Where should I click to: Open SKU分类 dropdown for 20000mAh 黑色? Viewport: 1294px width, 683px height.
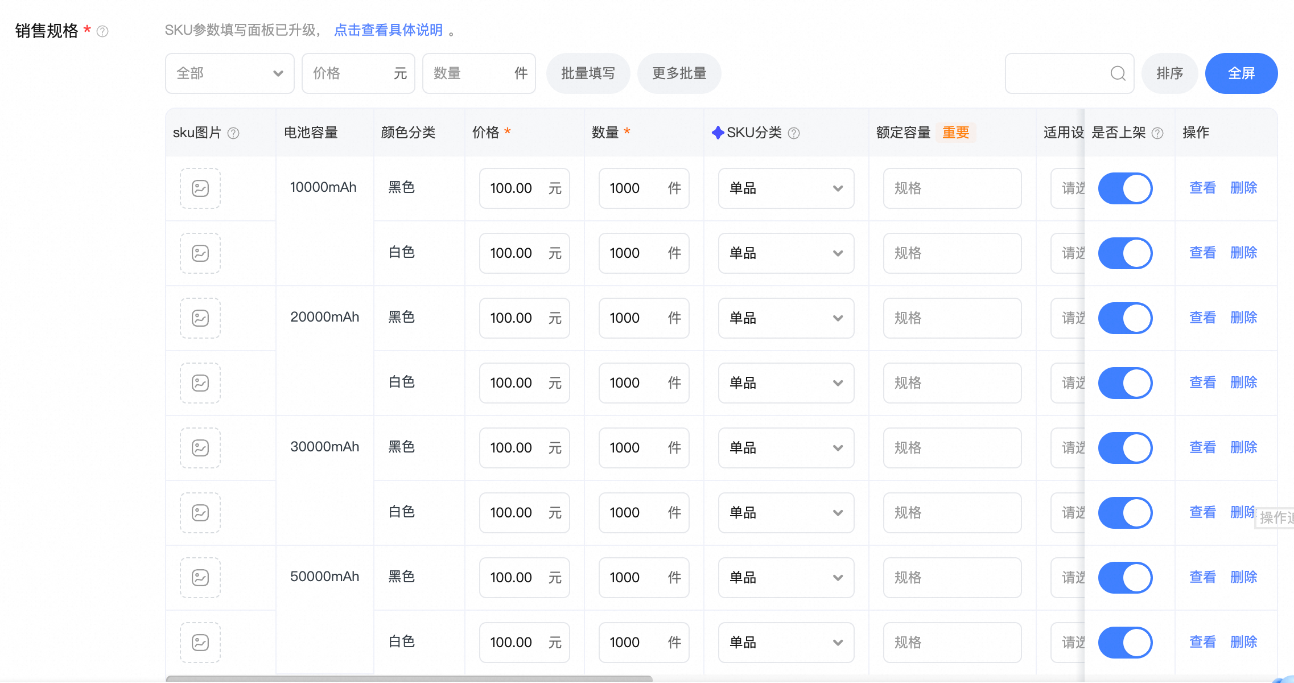[786, 318]
